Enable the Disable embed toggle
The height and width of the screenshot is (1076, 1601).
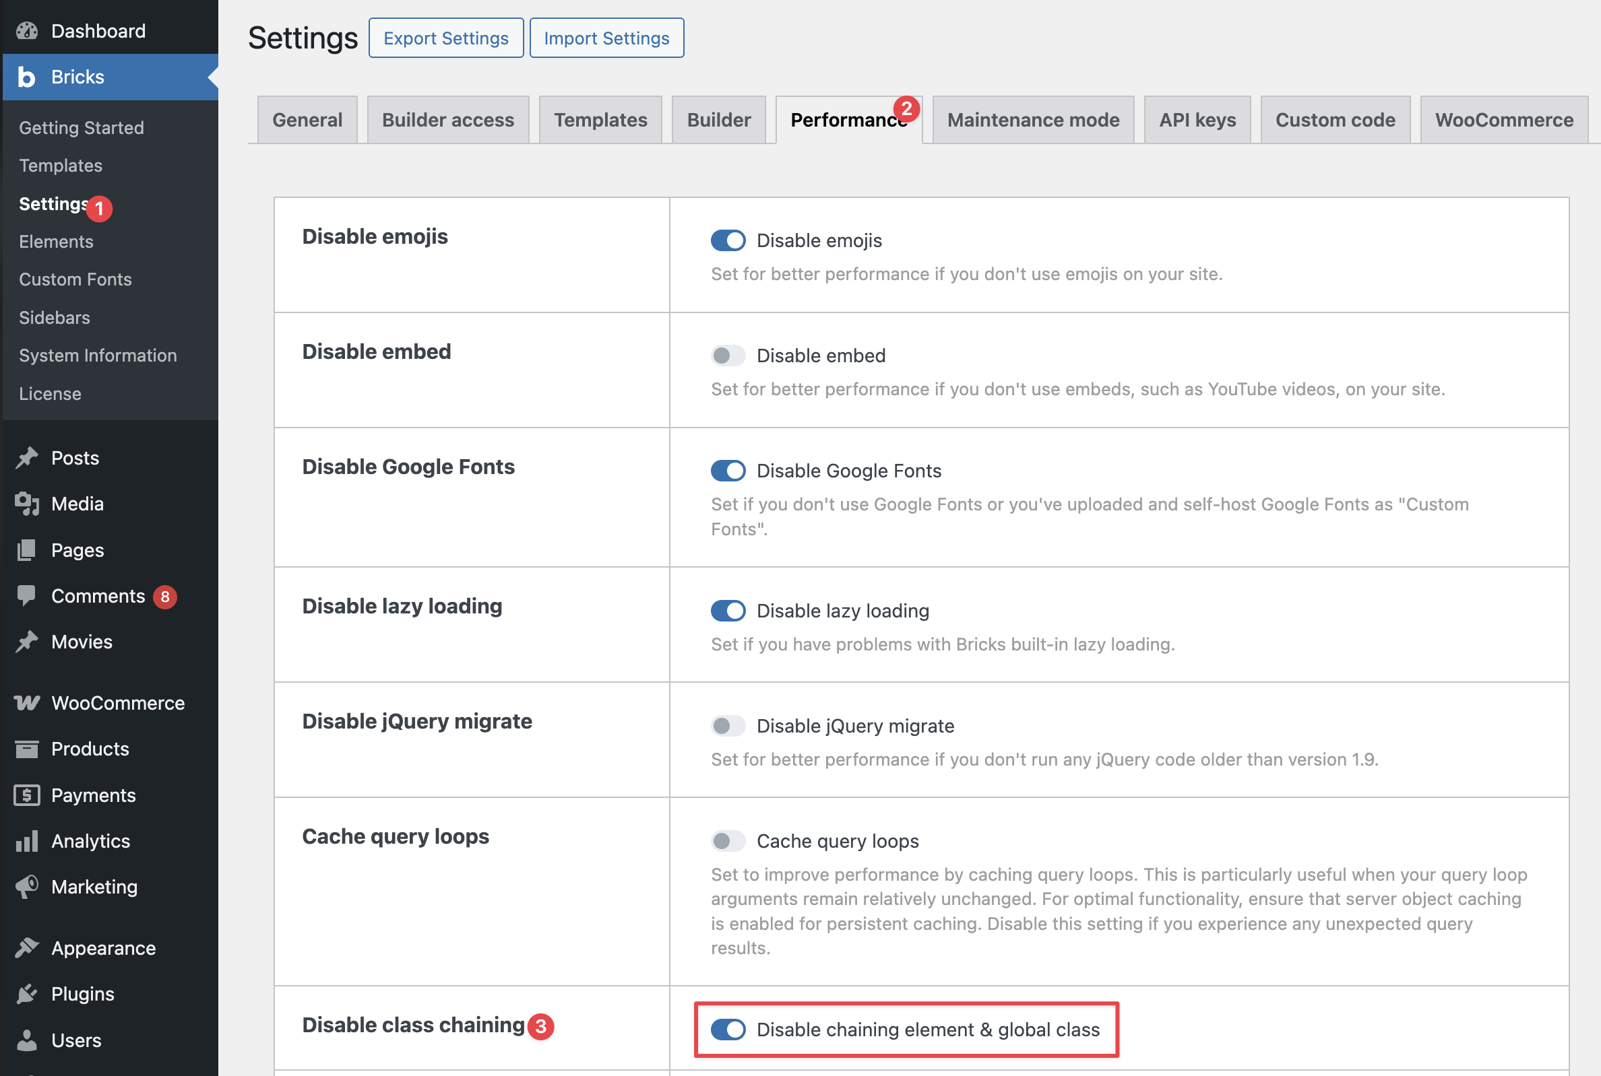point(728,356)
